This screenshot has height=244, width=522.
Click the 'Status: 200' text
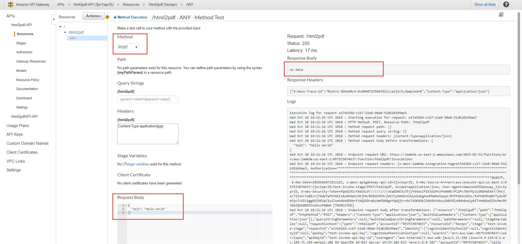298,44
